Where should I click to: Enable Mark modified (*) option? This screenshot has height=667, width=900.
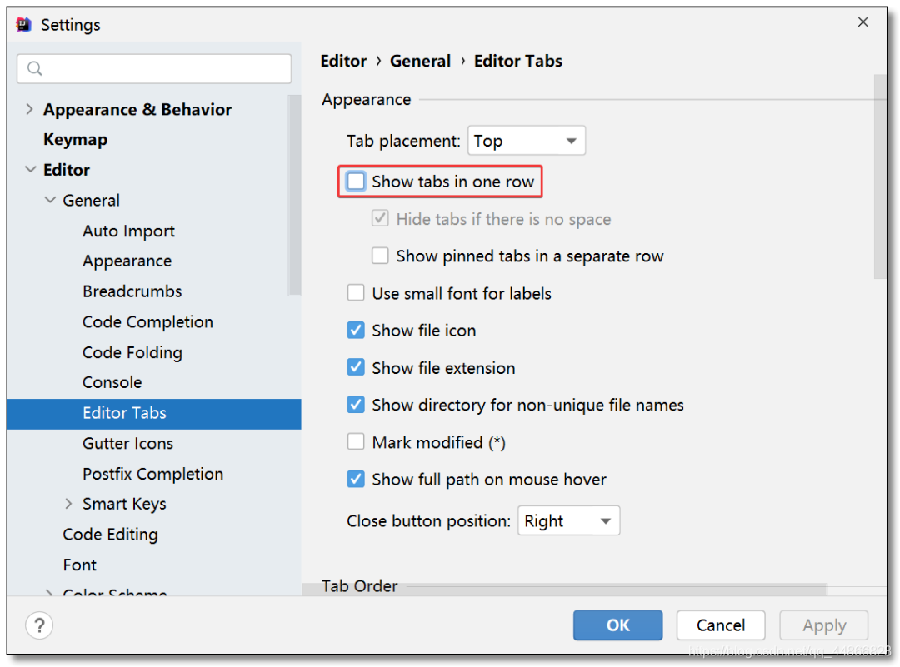click(356, 442)
